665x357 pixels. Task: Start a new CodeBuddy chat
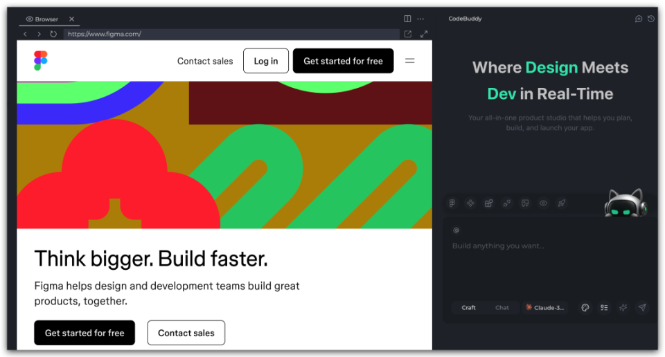coord(638,19)
